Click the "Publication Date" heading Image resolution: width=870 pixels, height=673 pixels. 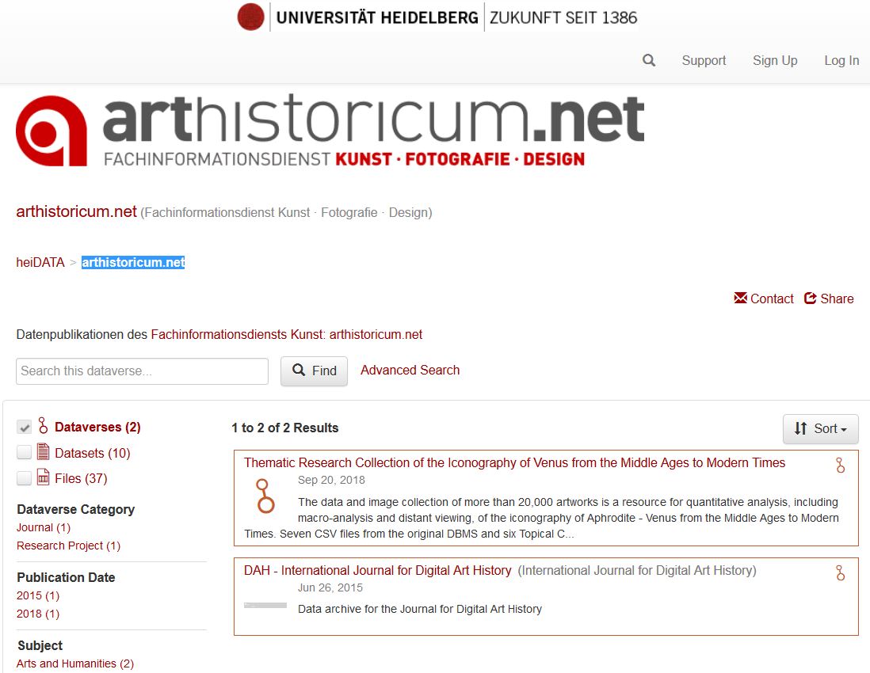(66, 577)
